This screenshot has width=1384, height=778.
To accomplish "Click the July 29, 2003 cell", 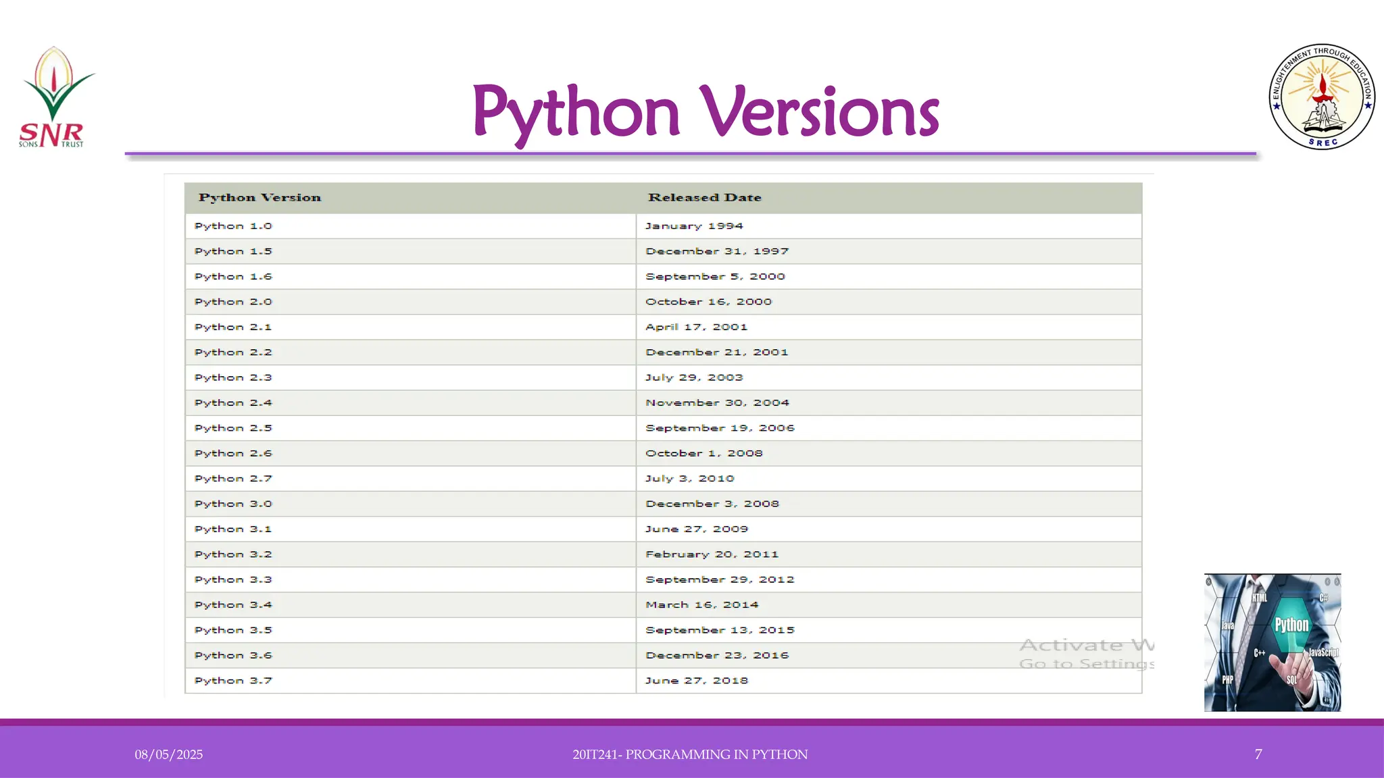I will tap(889, 378).
